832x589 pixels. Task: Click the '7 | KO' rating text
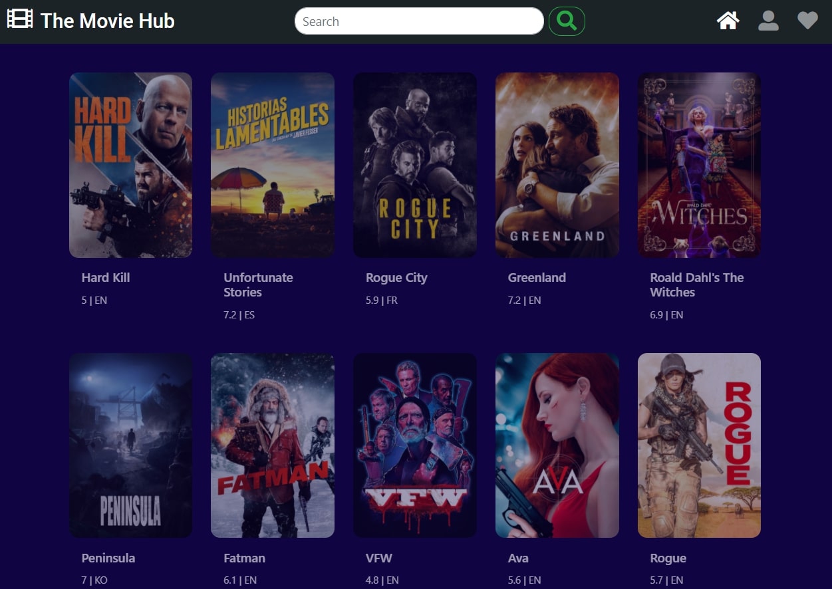pyautogui.click(x=94, y=580)
